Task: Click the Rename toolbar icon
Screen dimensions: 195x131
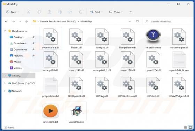Action: click(x=60, y=12)
